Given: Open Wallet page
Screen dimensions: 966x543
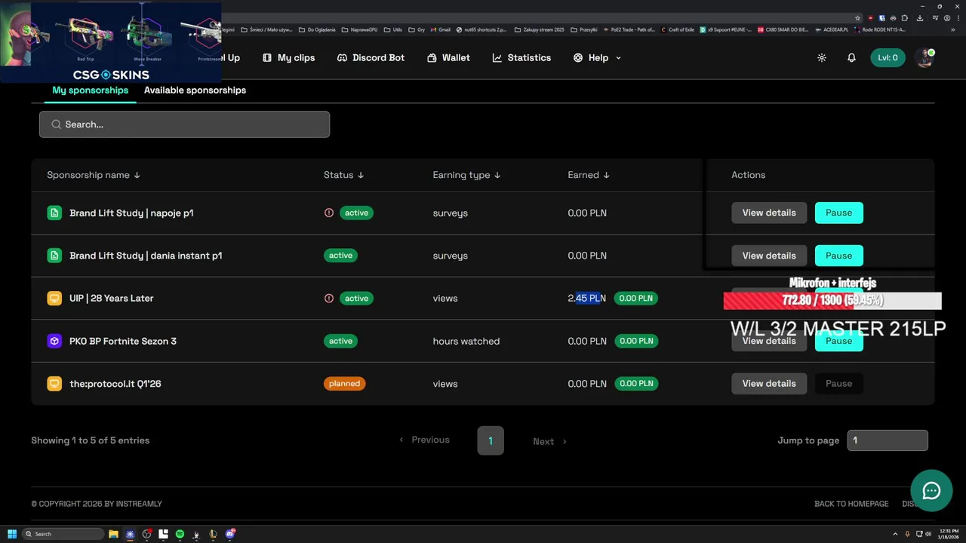Looking at the screenshot, I should [x=448, y=58].
